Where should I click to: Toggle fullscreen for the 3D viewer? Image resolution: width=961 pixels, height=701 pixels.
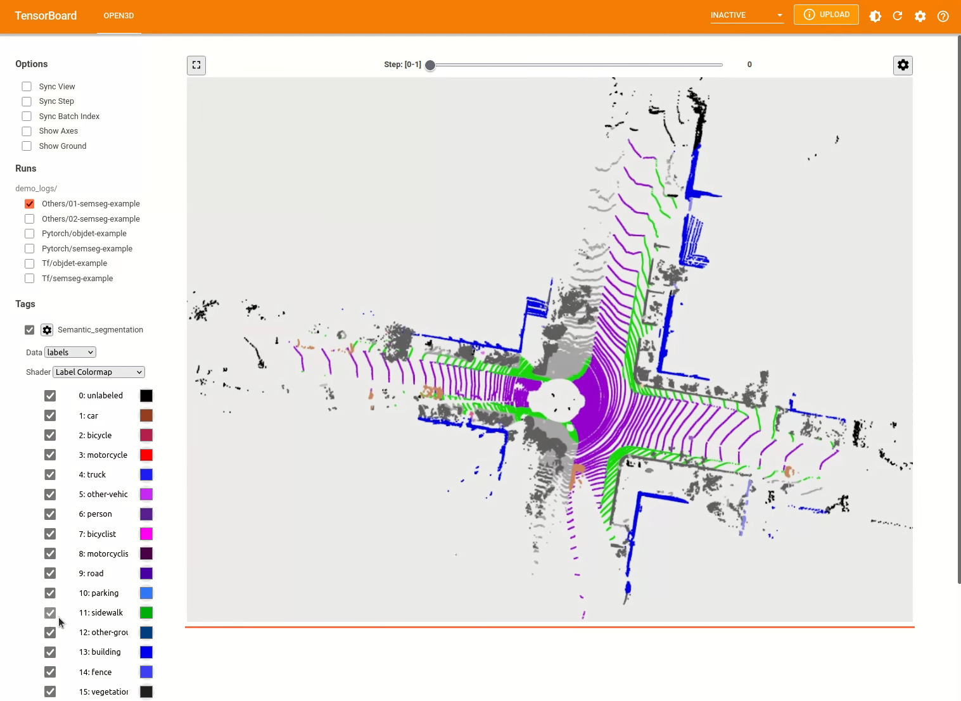(x=196, y=65)
